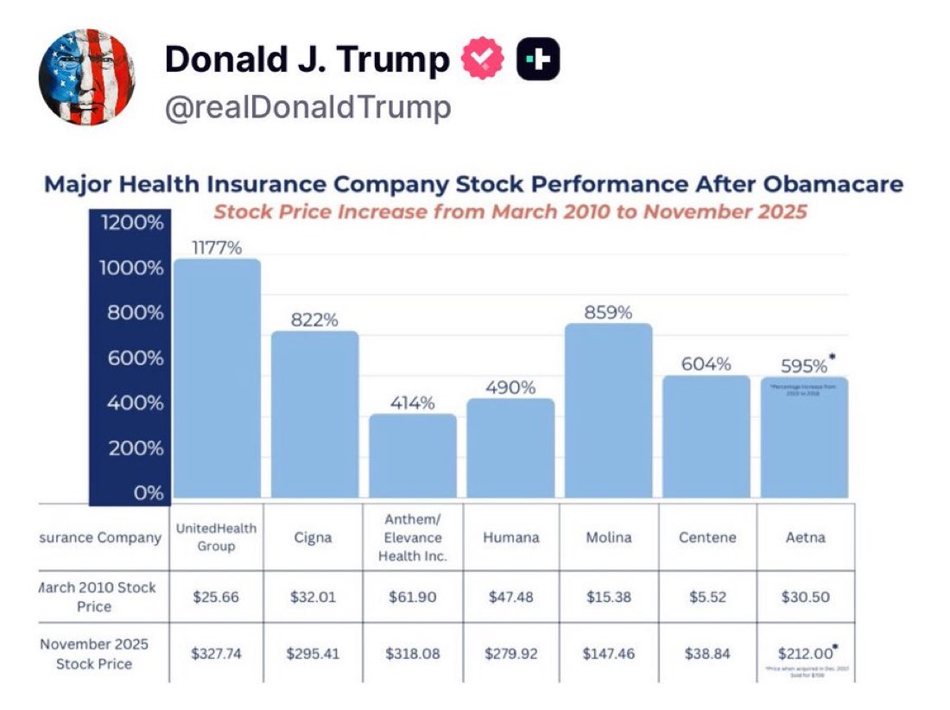Screen dimensions: 950x710
Task: Click the Centene $5.52 price cell
Action: point(707,596)
